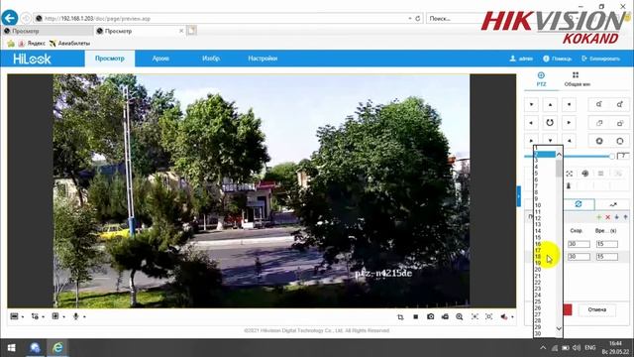Select preset 22 in the dropdown list

(x=544, y=283)
